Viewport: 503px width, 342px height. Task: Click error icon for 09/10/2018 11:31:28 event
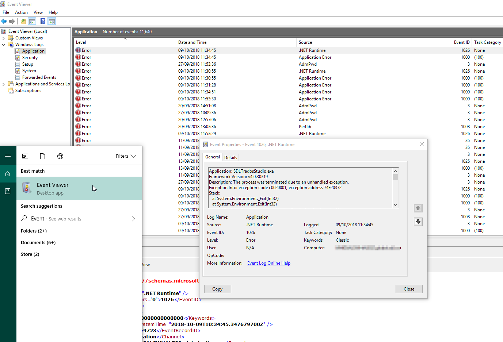pyautogui.click(x=78, y=85)
